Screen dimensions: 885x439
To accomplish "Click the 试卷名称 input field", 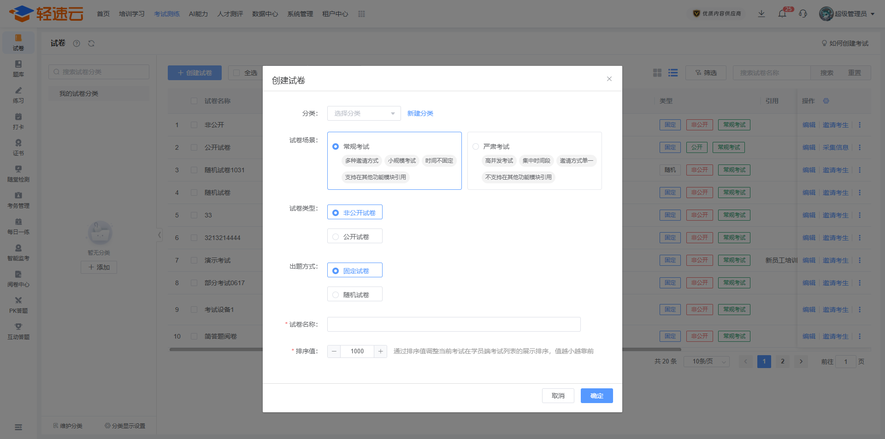I will click(x=454, y=324).
